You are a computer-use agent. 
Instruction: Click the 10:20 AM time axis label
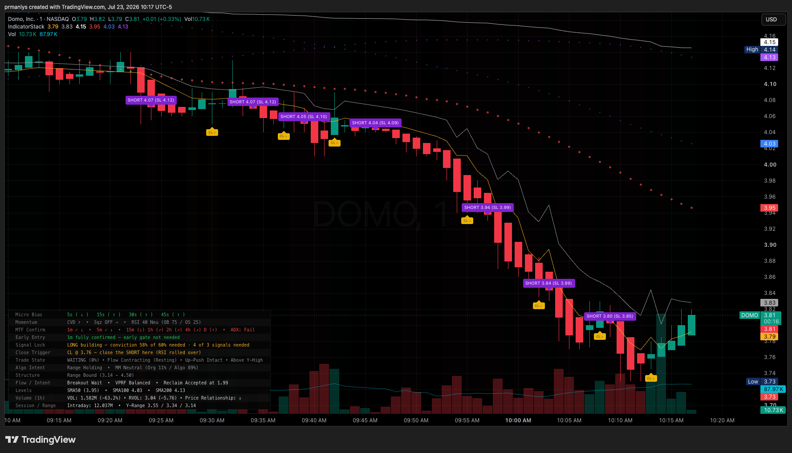tap(722, 420)
